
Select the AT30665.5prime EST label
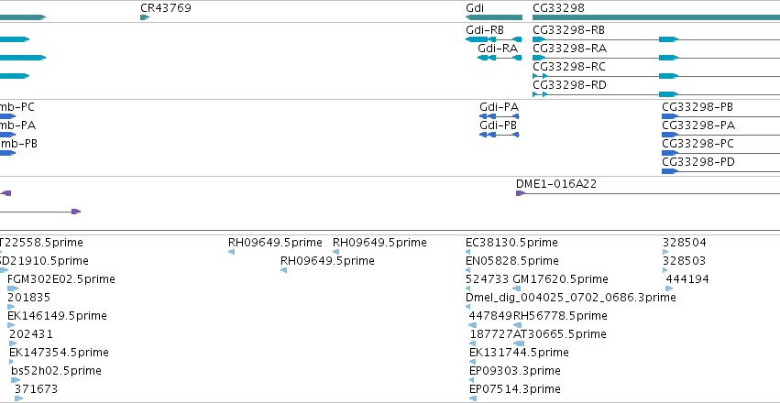point(560,334)
